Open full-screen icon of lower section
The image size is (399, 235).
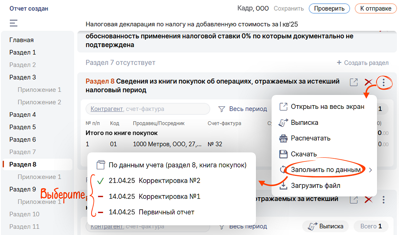[354, 199]
